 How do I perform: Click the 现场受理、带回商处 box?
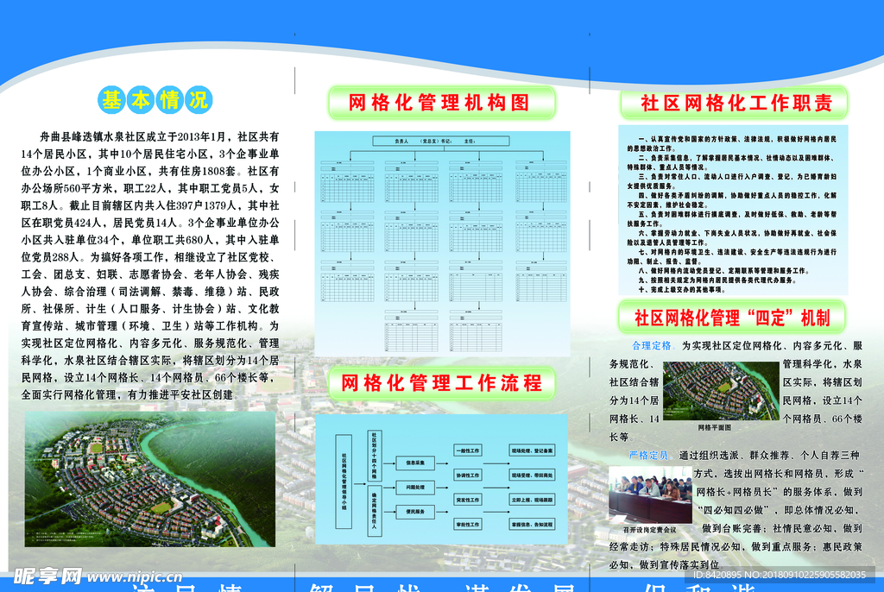click(532, 475)
